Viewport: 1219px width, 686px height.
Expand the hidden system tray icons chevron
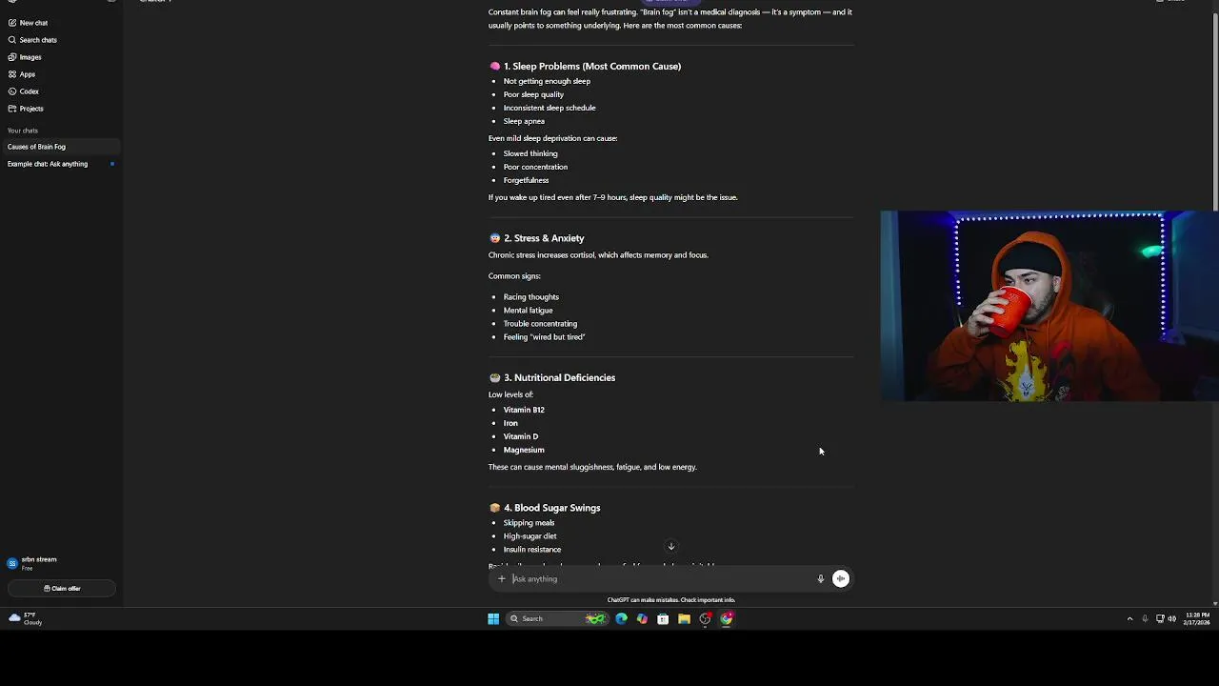tap(1130, 618)
